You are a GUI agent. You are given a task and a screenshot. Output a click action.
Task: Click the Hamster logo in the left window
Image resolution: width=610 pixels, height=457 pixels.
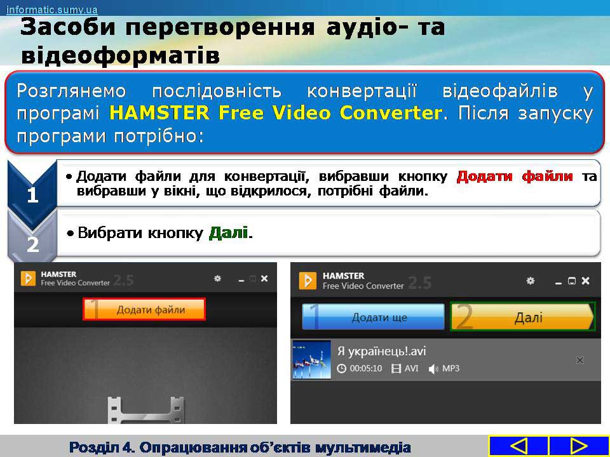(x=28, y=279)
